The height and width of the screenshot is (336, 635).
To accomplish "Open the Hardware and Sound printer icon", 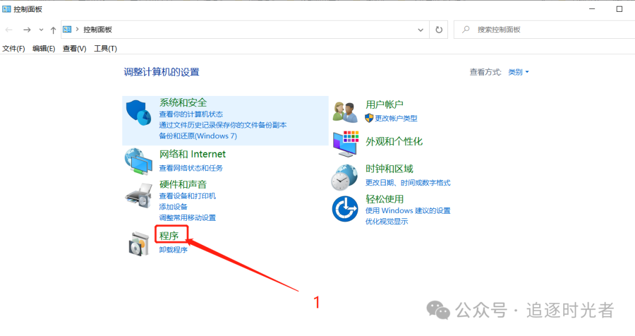I will coord(139,195).
